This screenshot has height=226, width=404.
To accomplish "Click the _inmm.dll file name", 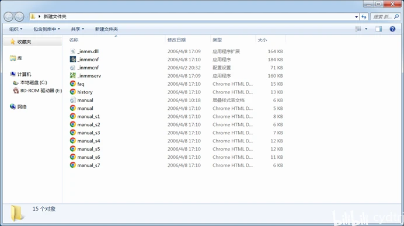I will (88, 51).
